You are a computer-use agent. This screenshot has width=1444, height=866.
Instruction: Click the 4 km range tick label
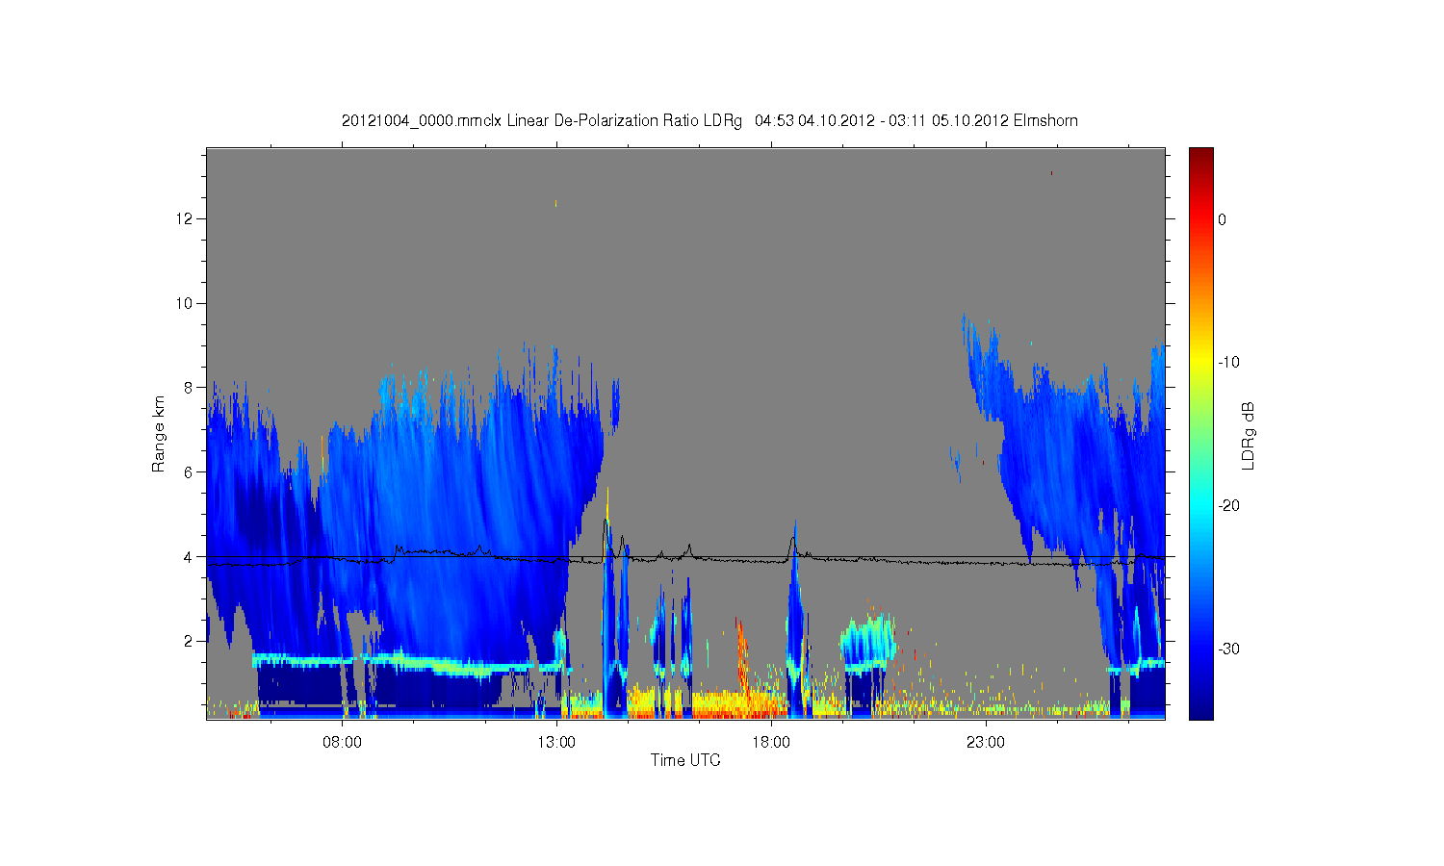click(189, 556)
